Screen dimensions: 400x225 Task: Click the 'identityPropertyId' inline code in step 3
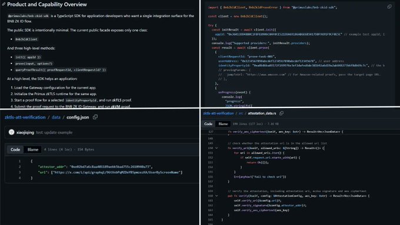click(81, 100)
